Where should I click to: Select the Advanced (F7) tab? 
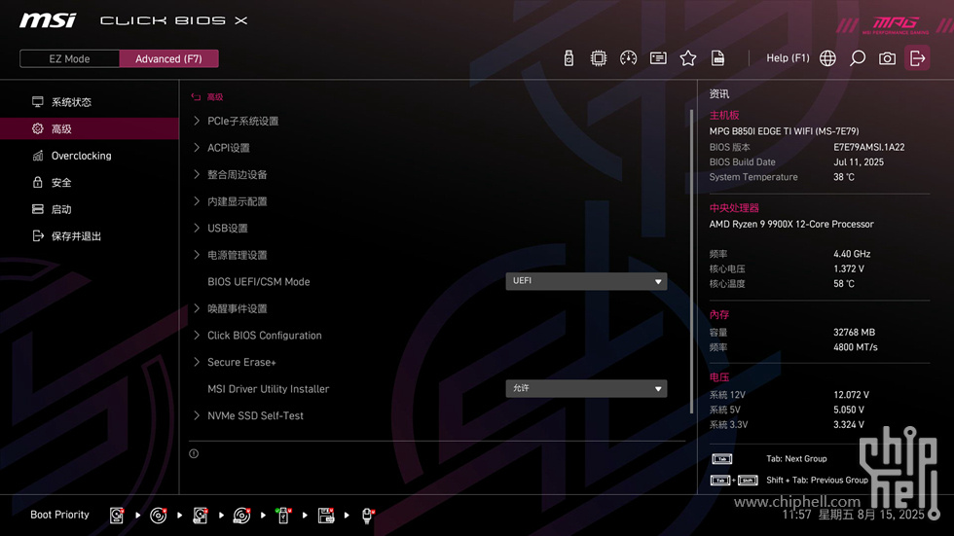(168, 59)
